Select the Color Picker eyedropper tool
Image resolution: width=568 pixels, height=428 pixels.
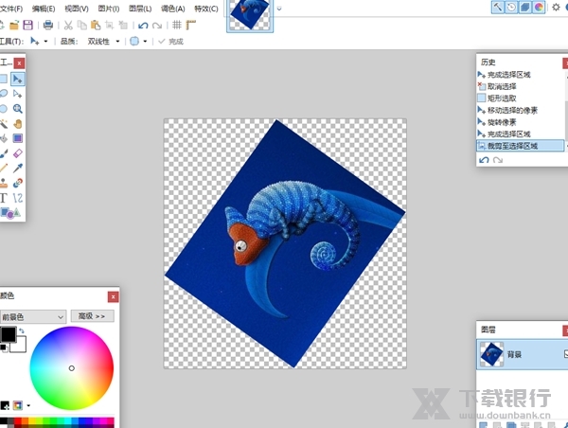click(17, 168)
